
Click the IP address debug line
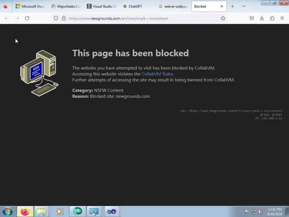point(269,118)
